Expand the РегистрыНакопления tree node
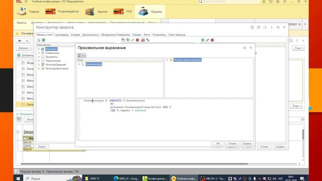The width and height of the screenshot is (322, 181). click(39, 68)
